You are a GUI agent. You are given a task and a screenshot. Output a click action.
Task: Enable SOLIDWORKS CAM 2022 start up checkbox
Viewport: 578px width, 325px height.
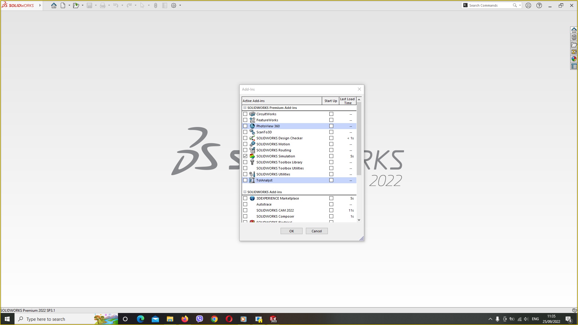pos(331,210)
